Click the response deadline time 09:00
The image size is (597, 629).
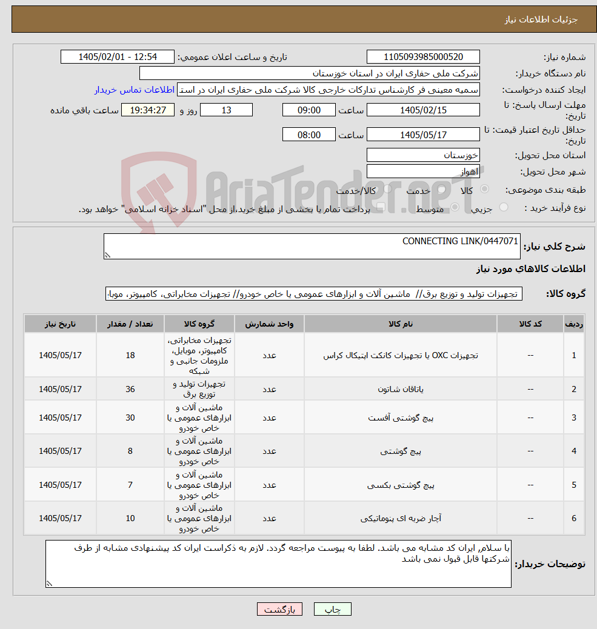coord(309,110)
